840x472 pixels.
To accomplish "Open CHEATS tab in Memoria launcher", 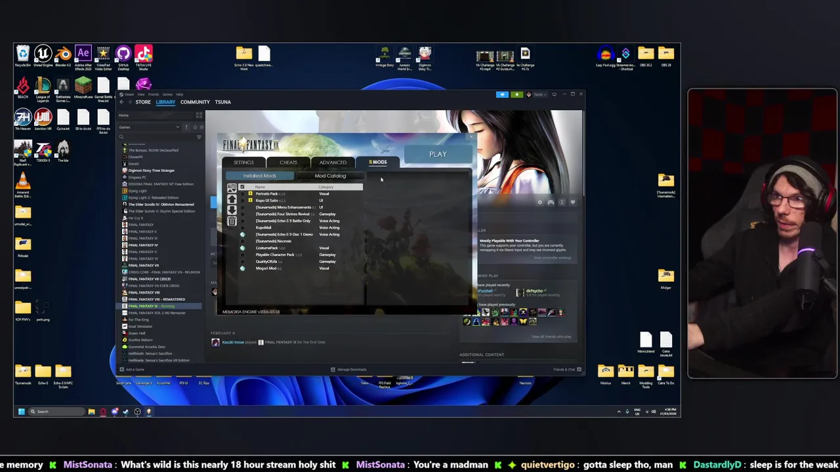I will click(x=288, y=163).
